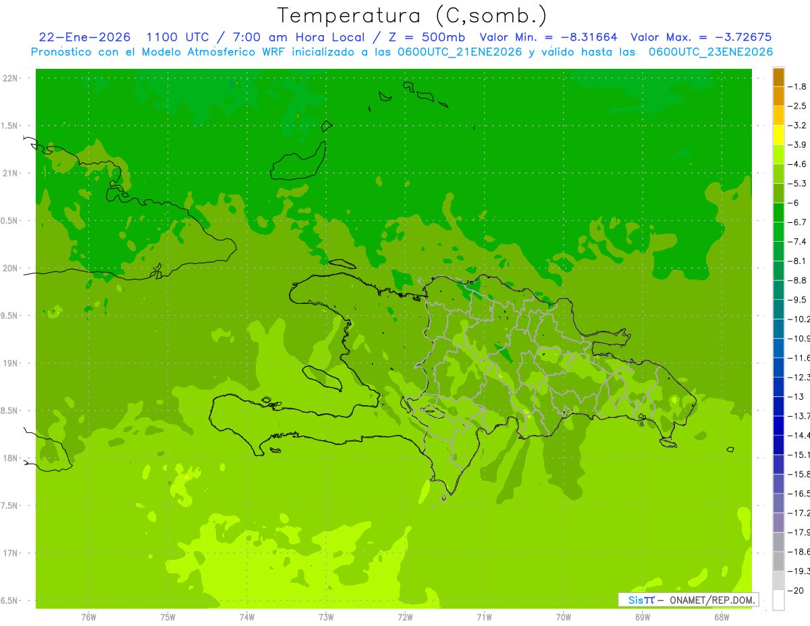Click the '17N' latitude axis label
This screenshot has width=810, height=626.
(x=11, y=553)
